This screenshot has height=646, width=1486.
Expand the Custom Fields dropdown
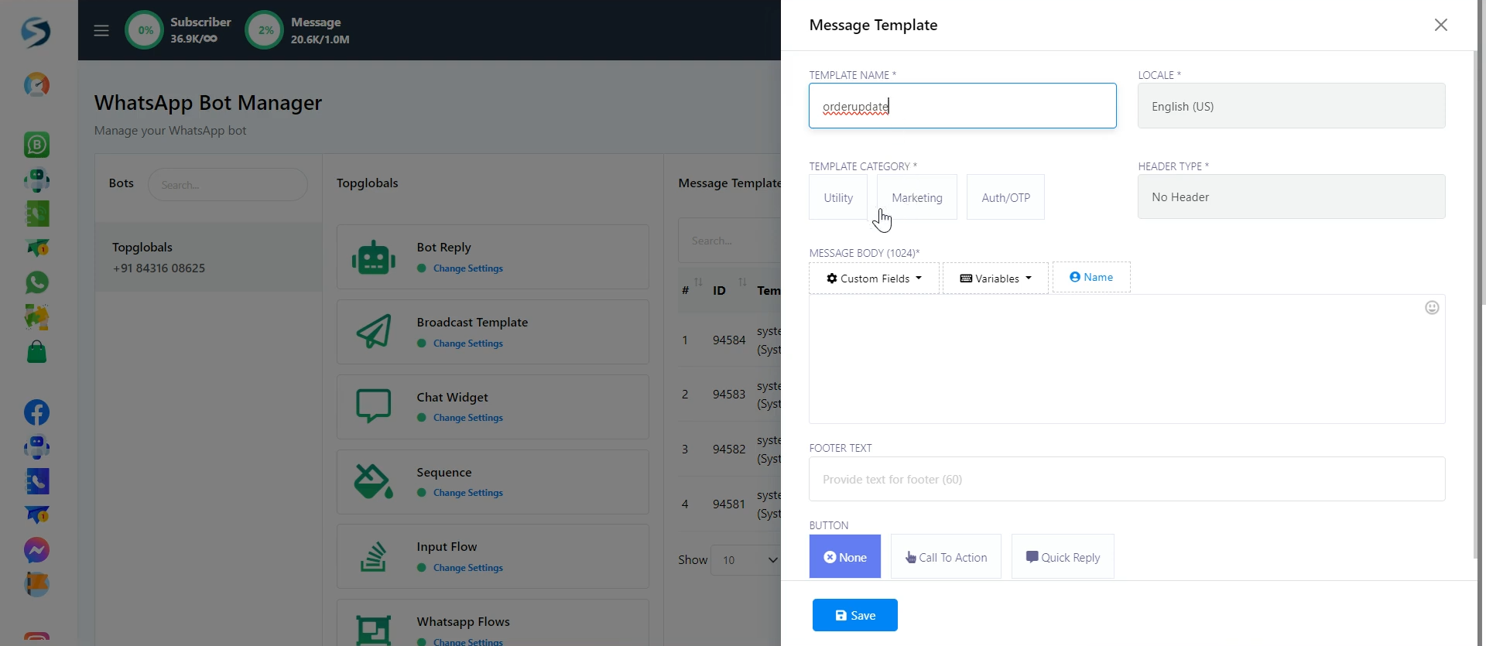point(874,279)
